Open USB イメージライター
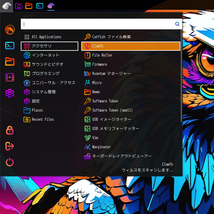 (x=131, y=120)
